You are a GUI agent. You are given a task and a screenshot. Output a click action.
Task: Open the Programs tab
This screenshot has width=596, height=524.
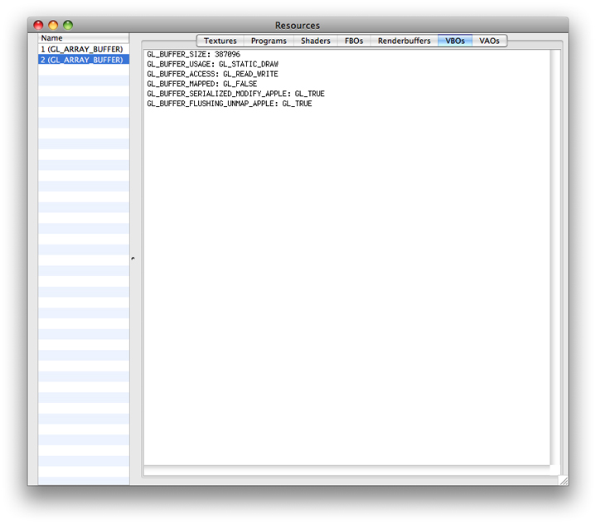coord(269,41)
